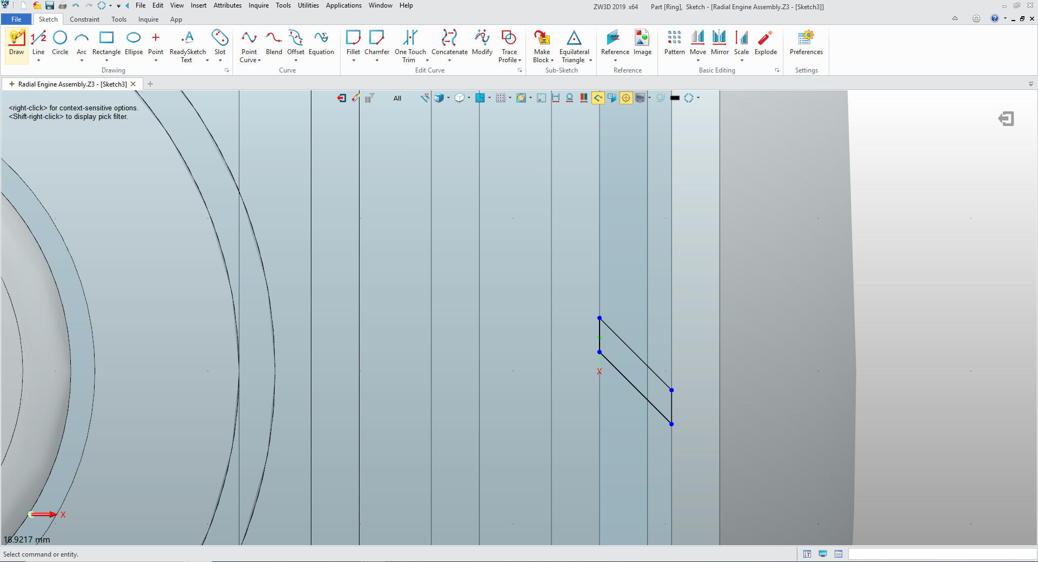This screenshot has width=1038, height=562.
Task: Expand the Rectangle tool dropdown arrow
Action: (107, 61)
